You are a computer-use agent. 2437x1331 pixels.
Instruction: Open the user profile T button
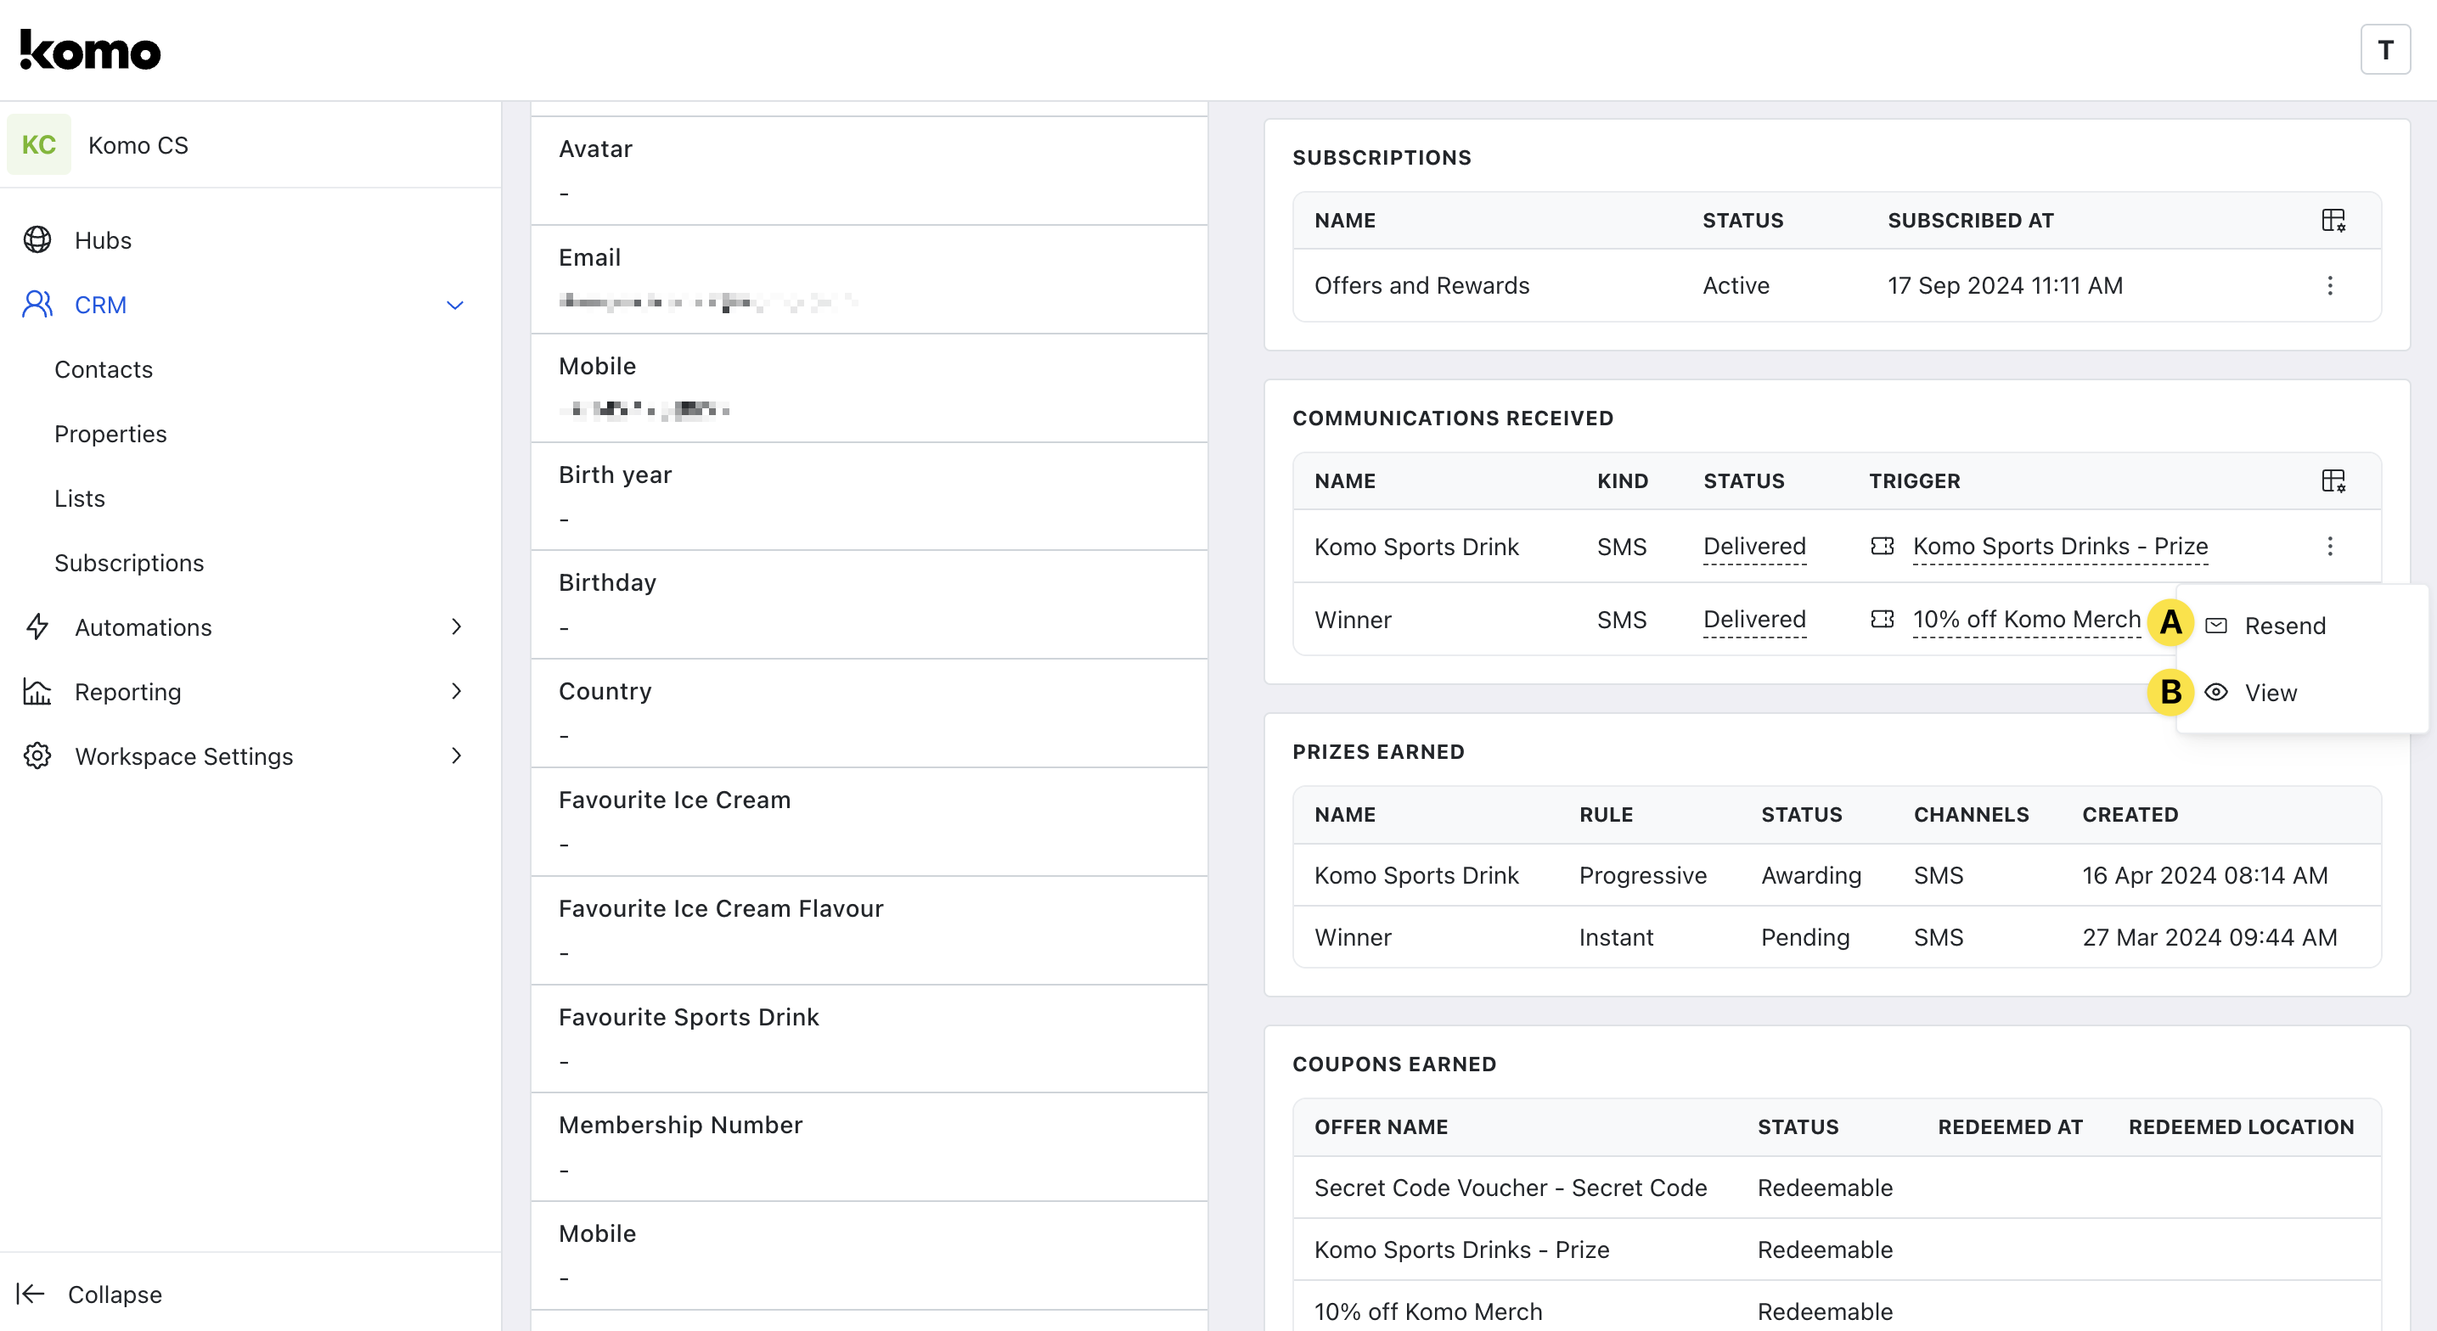(x=2384, y=50)
